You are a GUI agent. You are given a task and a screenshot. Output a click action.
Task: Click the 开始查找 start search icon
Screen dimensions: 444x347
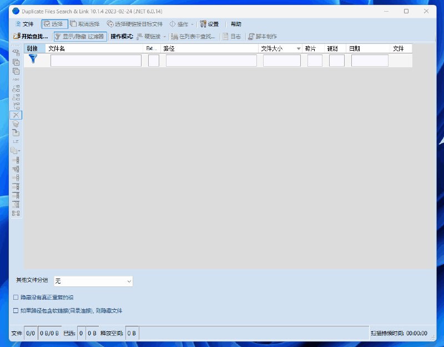(x=17, y=37)
